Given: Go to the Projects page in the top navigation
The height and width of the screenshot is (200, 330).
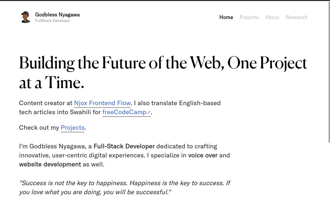Looking at the screenshot, I should 249,17.
